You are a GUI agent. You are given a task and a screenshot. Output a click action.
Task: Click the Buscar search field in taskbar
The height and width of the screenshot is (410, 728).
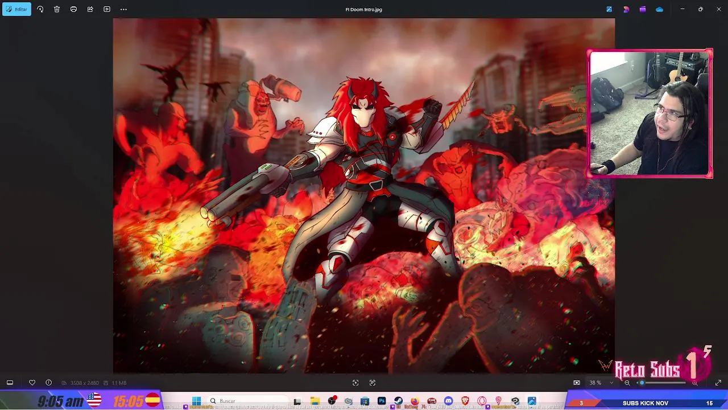click(247, 401)
